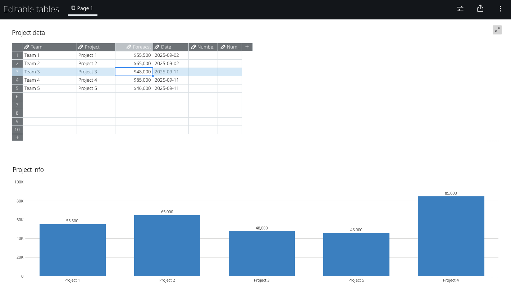Image resolution: width=511 pixels, height=301 pixels.
Task: Click the share/export icon in top bar
Action: click(x=480, y=9)
